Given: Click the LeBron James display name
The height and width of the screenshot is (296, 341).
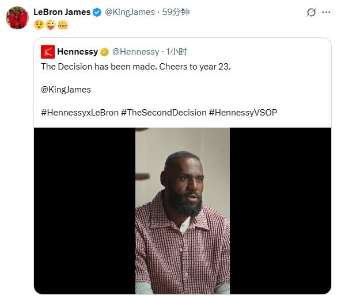Looking at the screenshot, I should point(62,12).
